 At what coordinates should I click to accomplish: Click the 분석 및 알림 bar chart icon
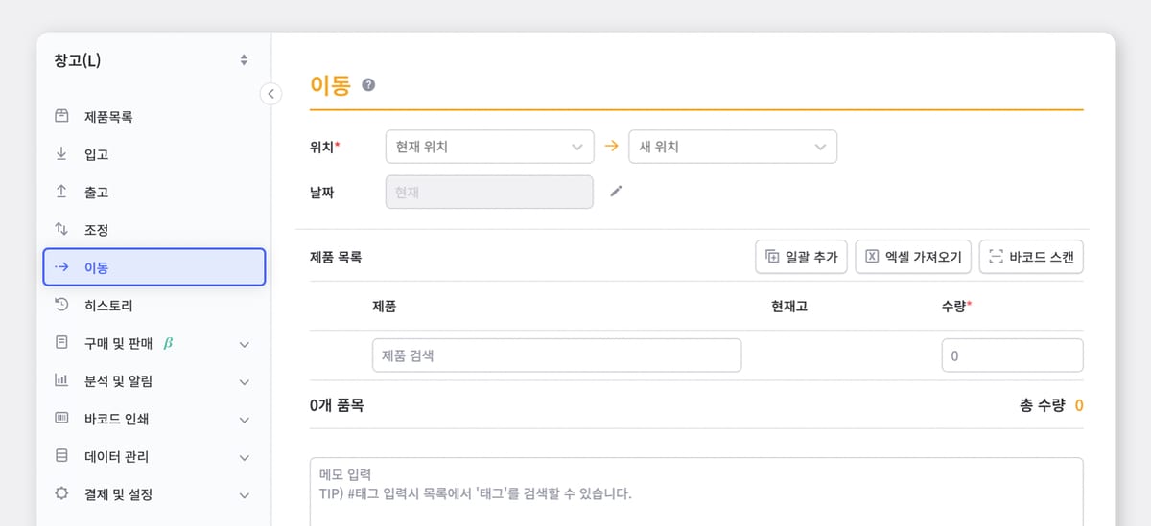point(61,380)
